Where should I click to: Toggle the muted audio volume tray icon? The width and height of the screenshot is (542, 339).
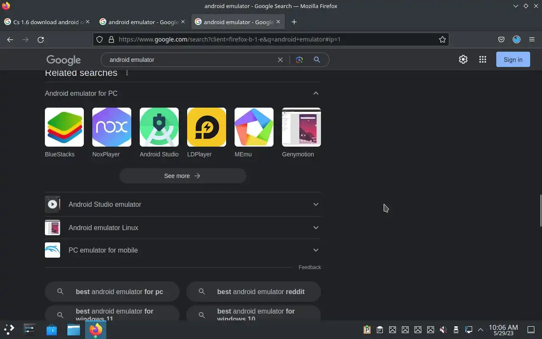[x=443, y=330]
